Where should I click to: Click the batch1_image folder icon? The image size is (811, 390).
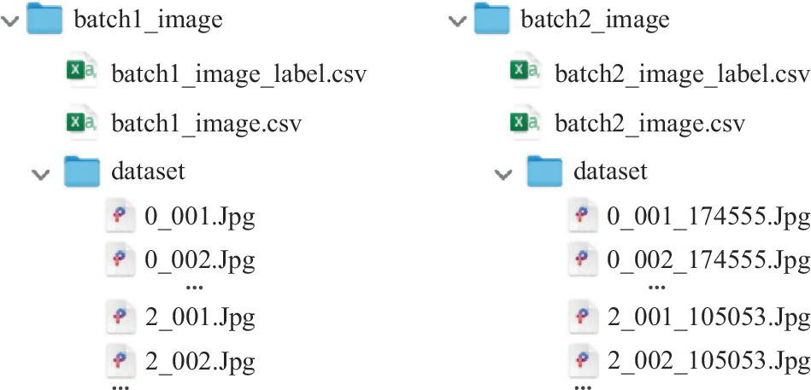[x=45, y=19]
